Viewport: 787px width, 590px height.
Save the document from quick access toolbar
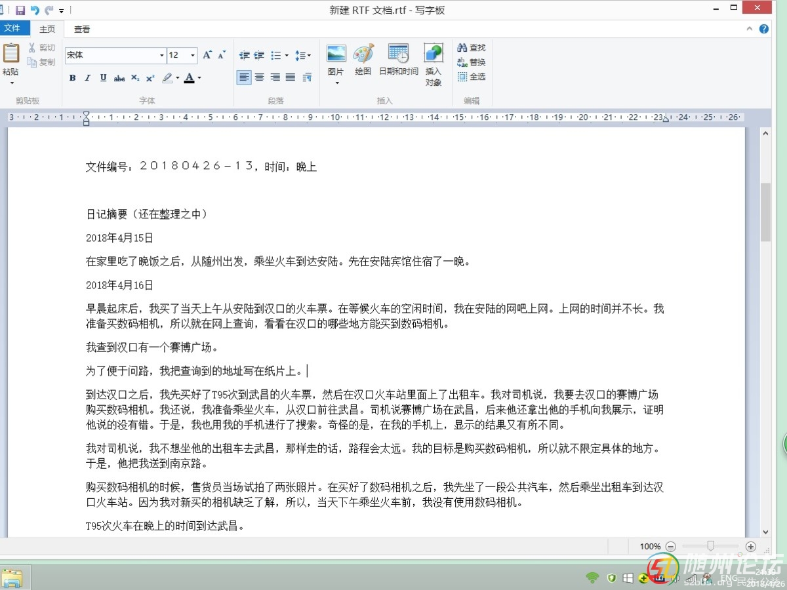click(x=20, y=10)
